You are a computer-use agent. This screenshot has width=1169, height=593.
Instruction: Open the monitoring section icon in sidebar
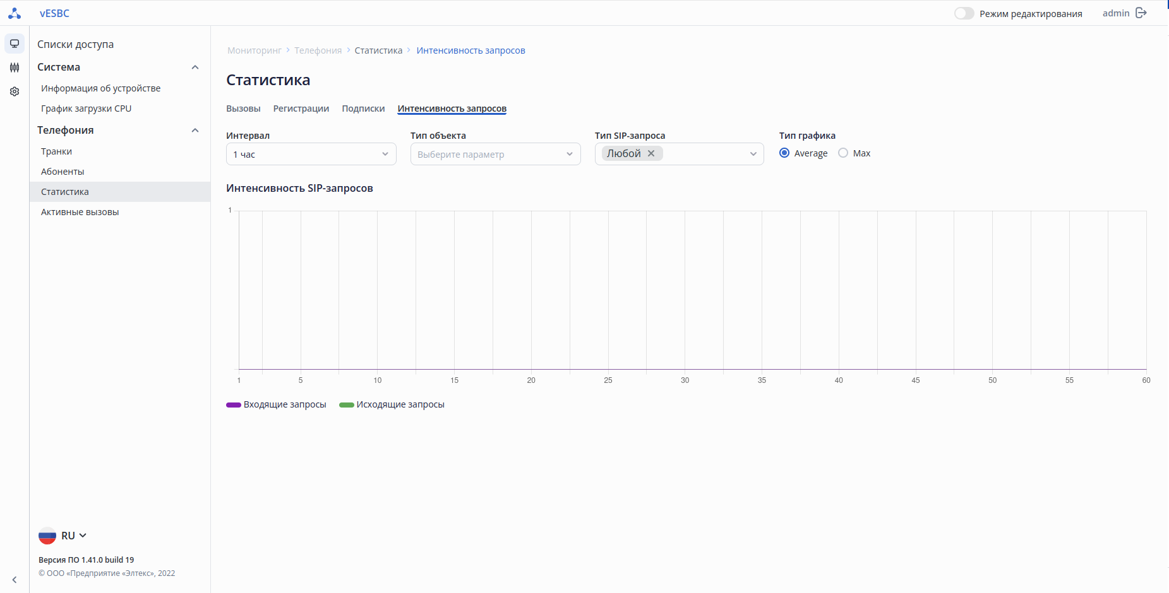pos(15,44)
